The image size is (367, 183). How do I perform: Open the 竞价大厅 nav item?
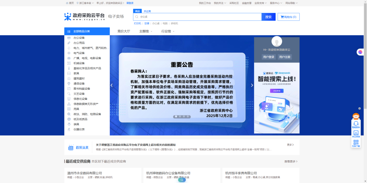coord(124,31)
